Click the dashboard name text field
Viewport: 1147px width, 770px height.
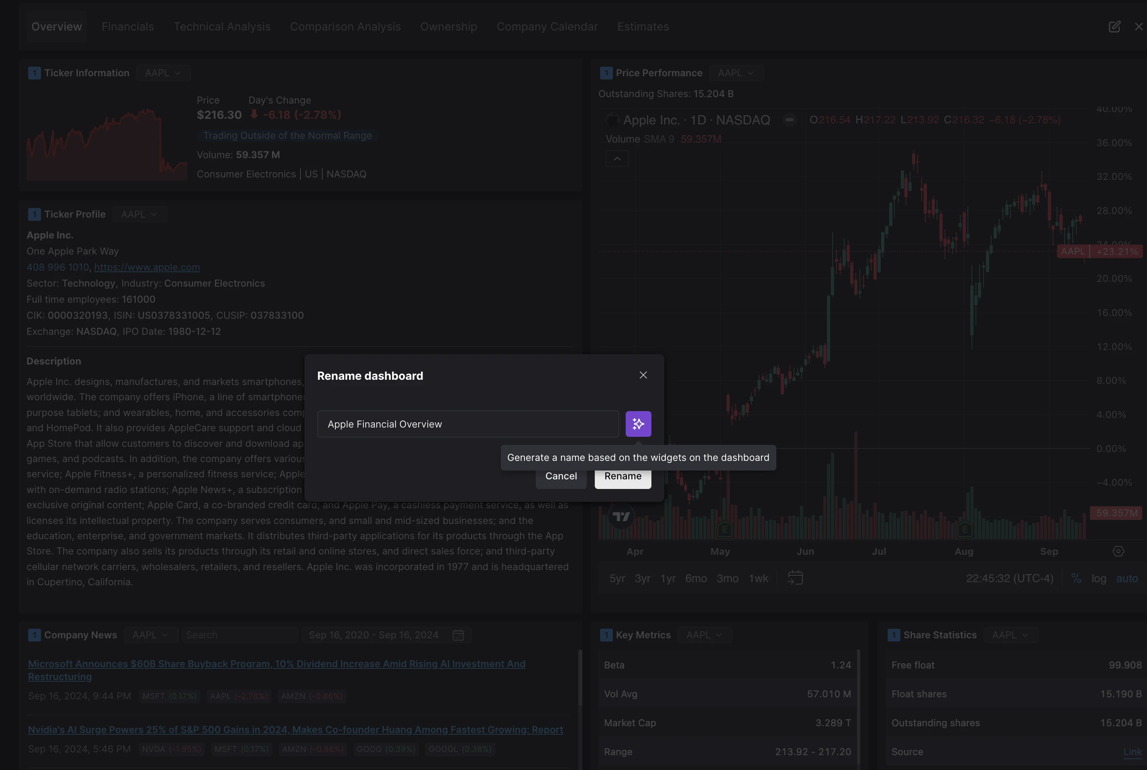(x=467, y=424)
